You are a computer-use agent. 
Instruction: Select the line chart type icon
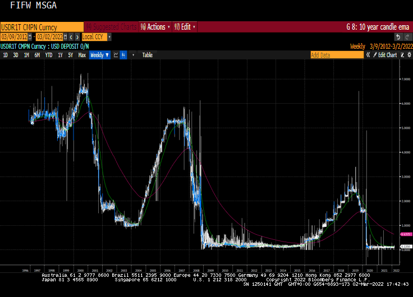coord(116,55)
